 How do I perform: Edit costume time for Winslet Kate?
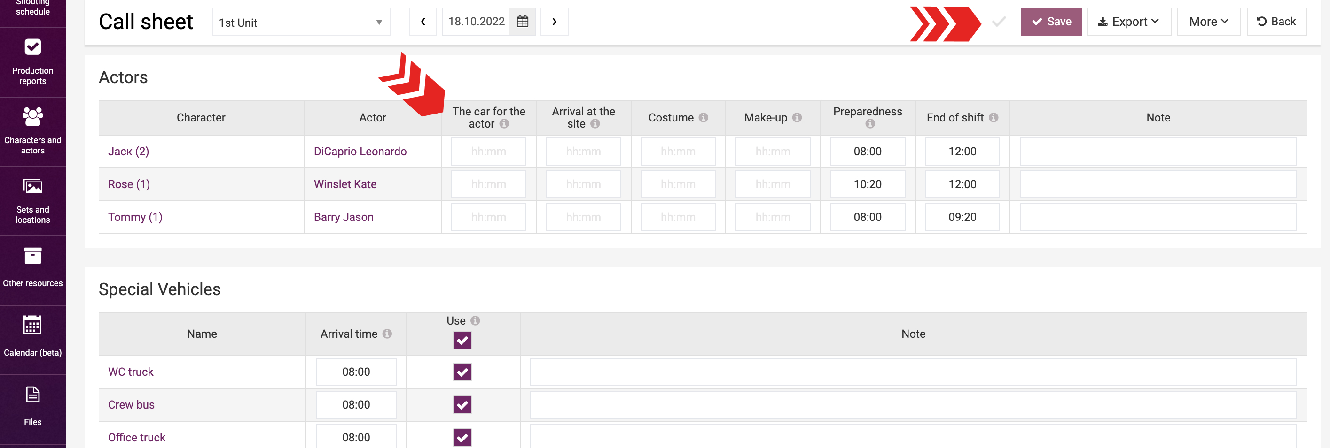(678, 184)
